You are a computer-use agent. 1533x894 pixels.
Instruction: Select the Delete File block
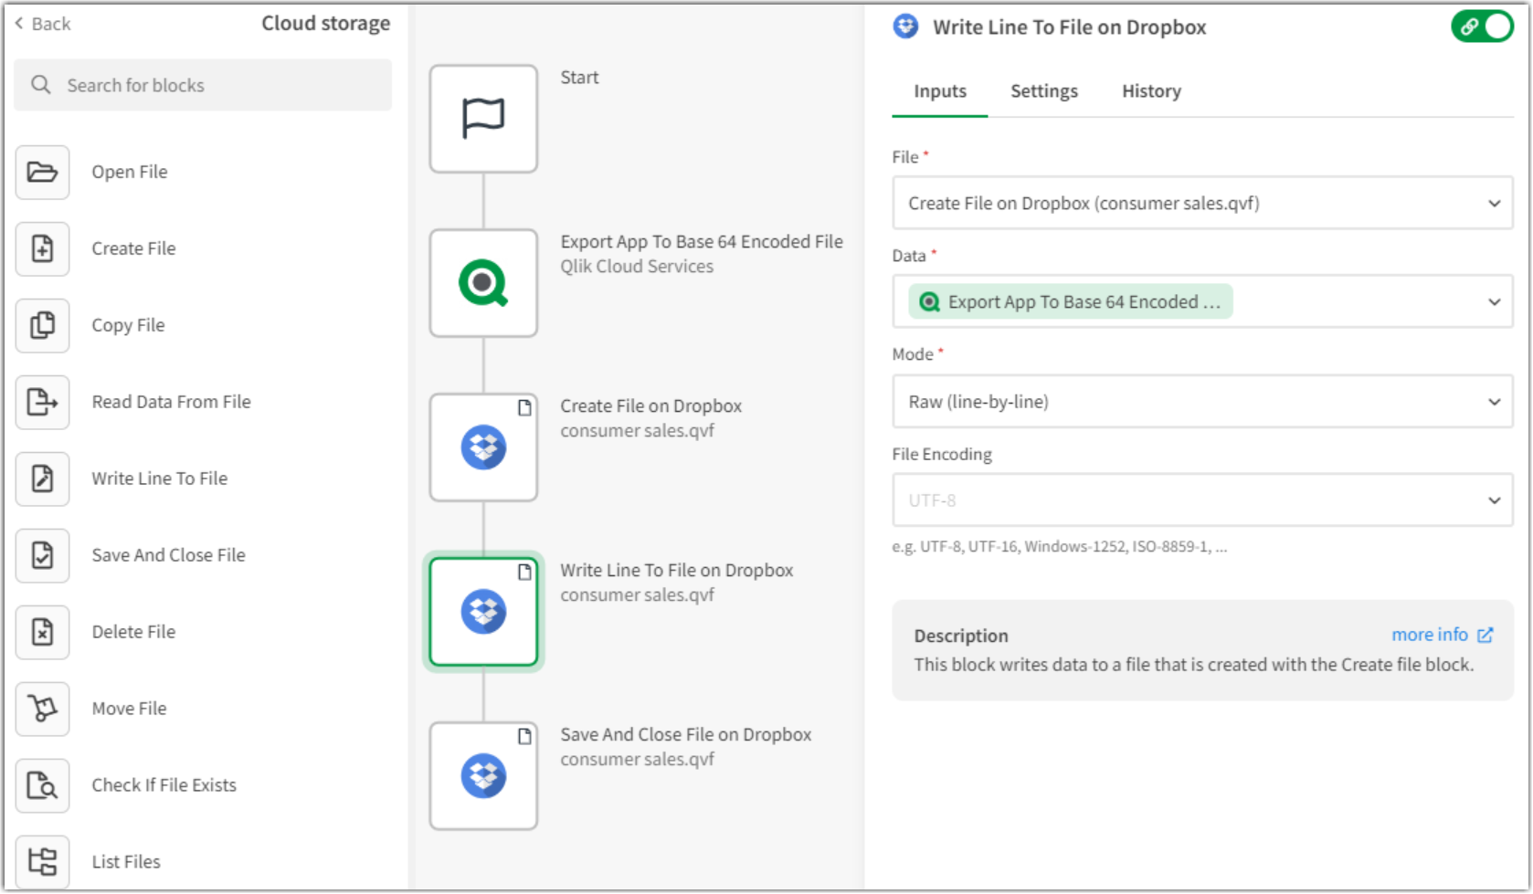133,632
